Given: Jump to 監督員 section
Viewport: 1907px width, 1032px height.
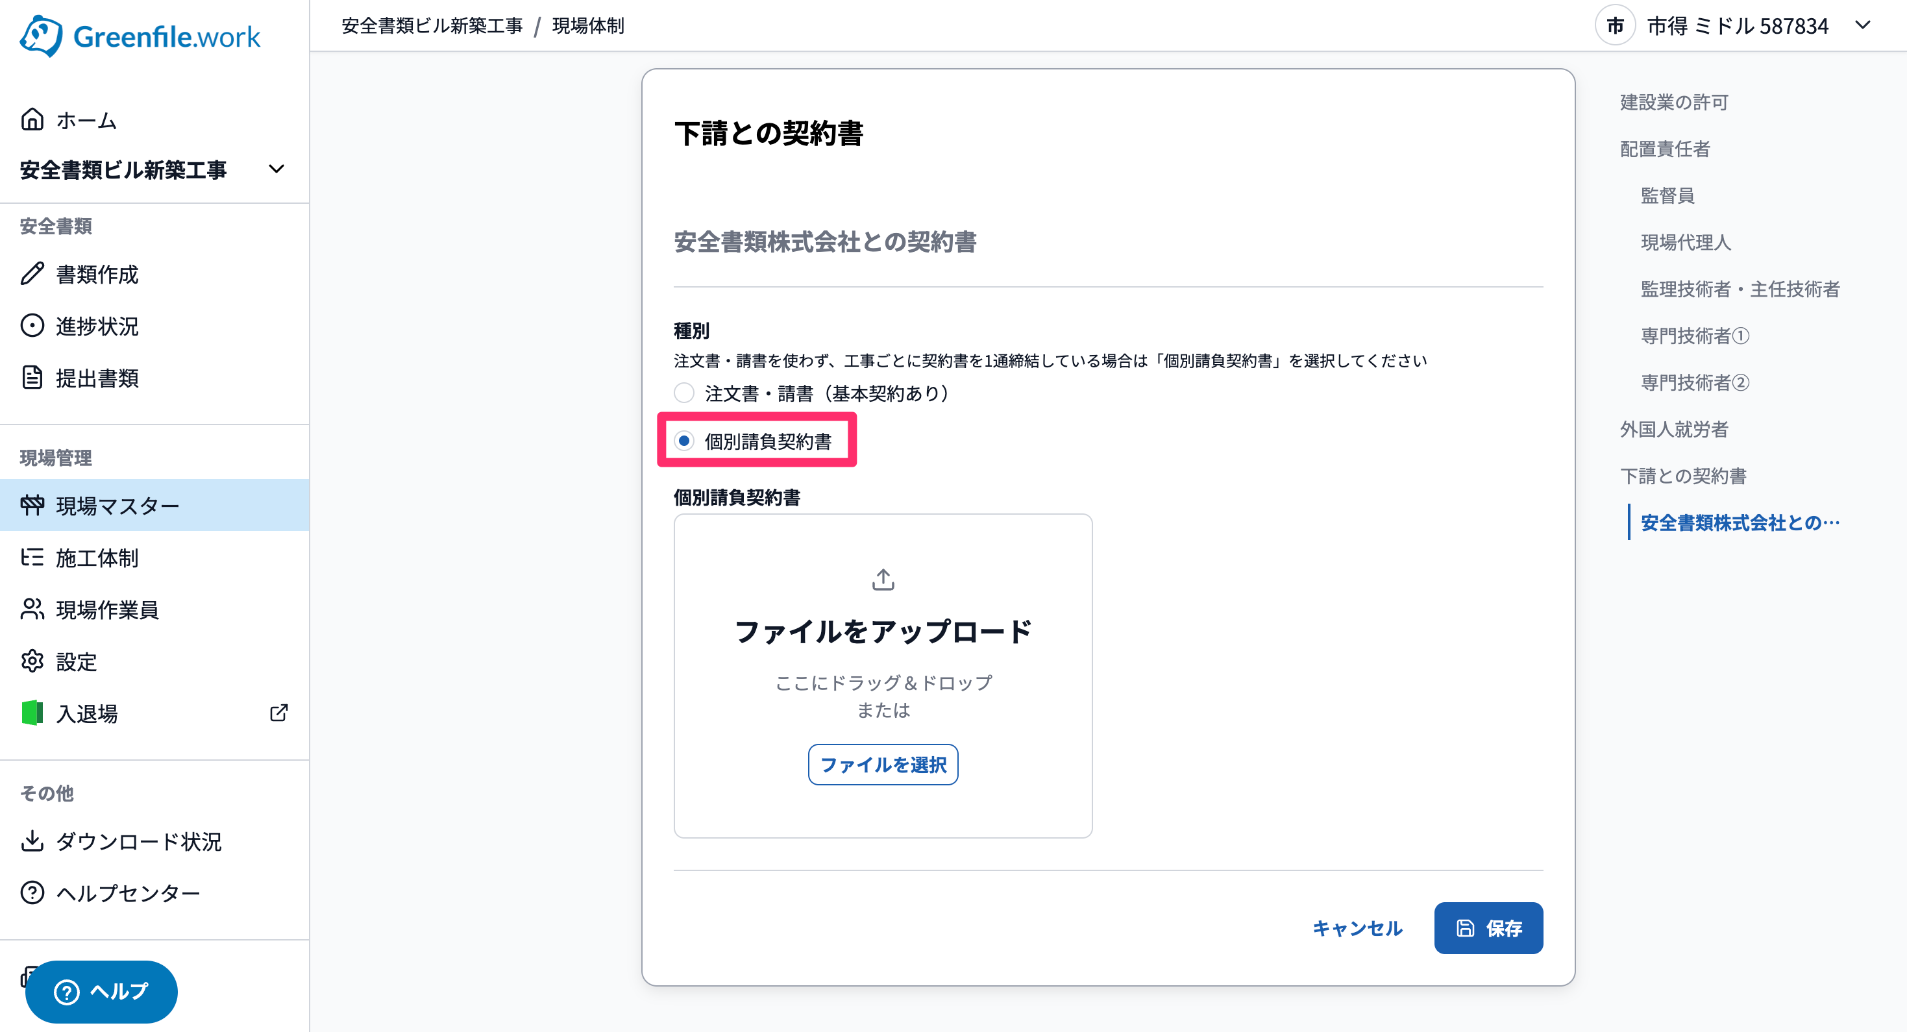Looking at the screenshot, I should tap(1668, 195).
